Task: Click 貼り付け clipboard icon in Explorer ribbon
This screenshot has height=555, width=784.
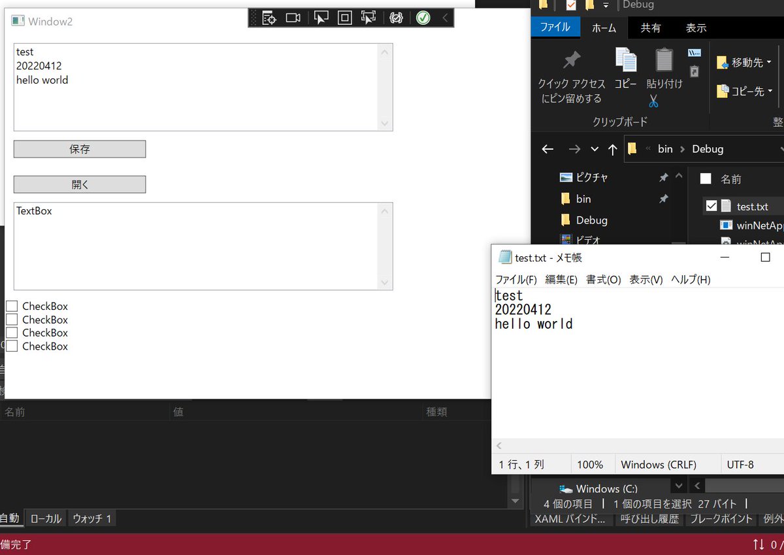Action: tap(664, 59)
